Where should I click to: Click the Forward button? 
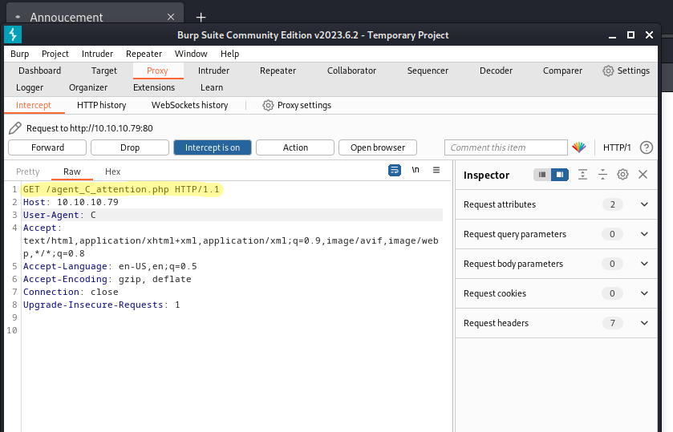(x=47, y=147)
